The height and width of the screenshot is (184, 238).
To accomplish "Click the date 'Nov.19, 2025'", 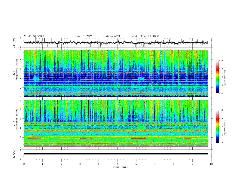I will 84,36.
